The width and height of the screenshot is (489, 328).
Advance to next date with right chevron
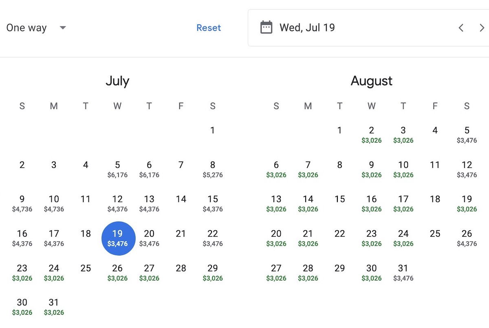pyautogui.click(x=482, y=28)
